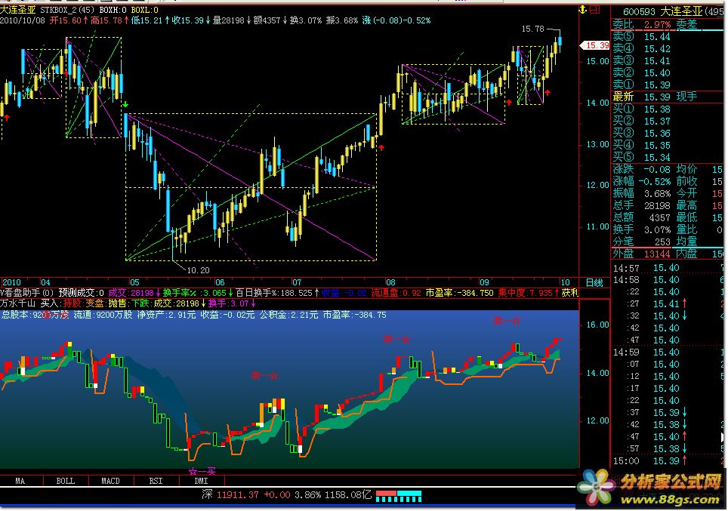Select the 卖④ 15.42 ask row

[x=641, y=48]
